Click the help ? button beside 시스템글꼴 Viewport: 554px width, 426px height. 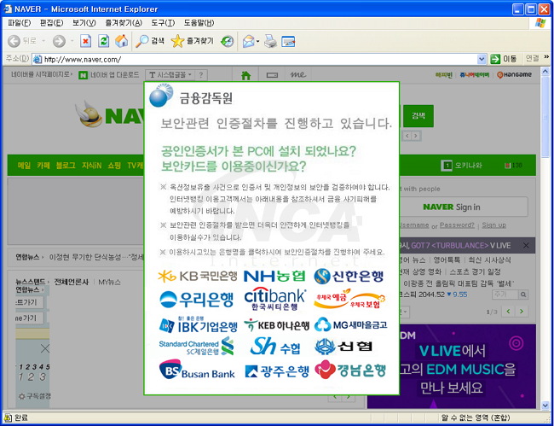pyautogui.click(x=200, y=75)
